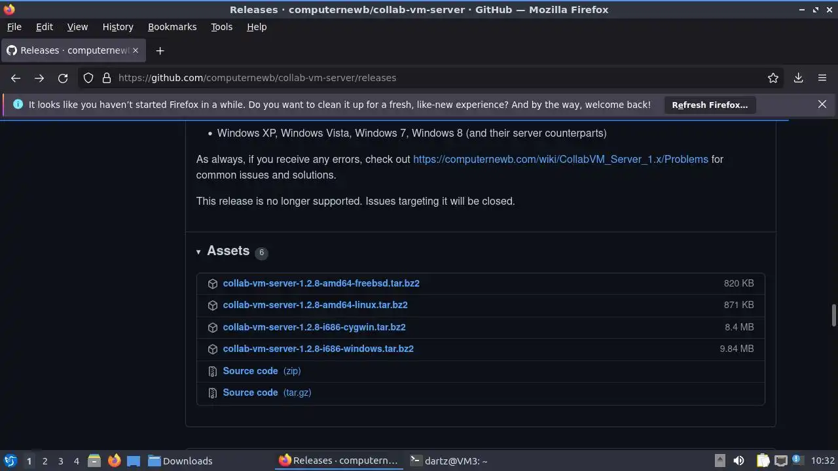Click the removable media tray icon
838x471 pixels.
pos(720,461)
